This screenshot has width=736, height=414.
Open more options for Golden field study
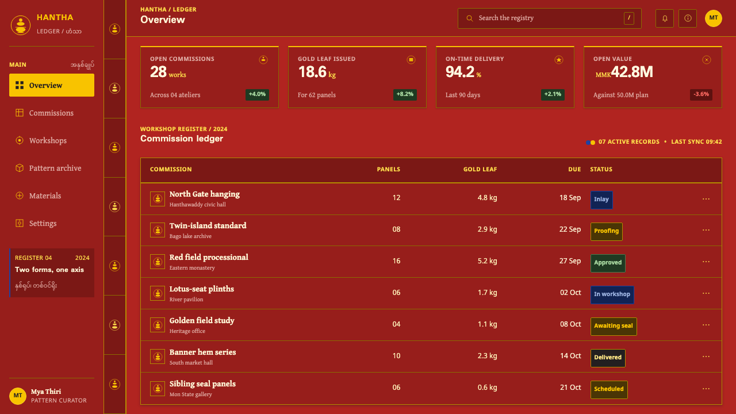[706, 325]
